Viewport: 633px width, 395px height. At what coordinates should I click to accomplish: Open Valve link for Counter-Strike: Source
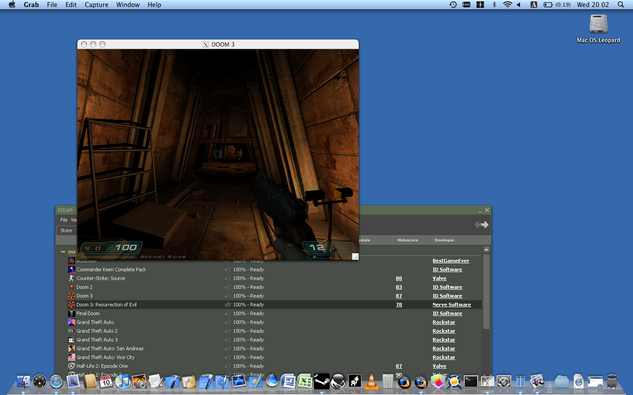439,278
